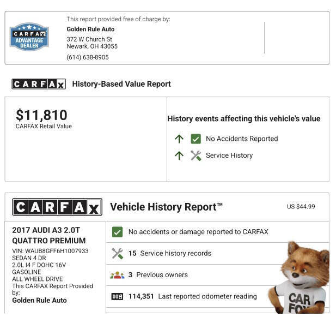Click the dealer phone number (614) 638-8905

point(88,57)
